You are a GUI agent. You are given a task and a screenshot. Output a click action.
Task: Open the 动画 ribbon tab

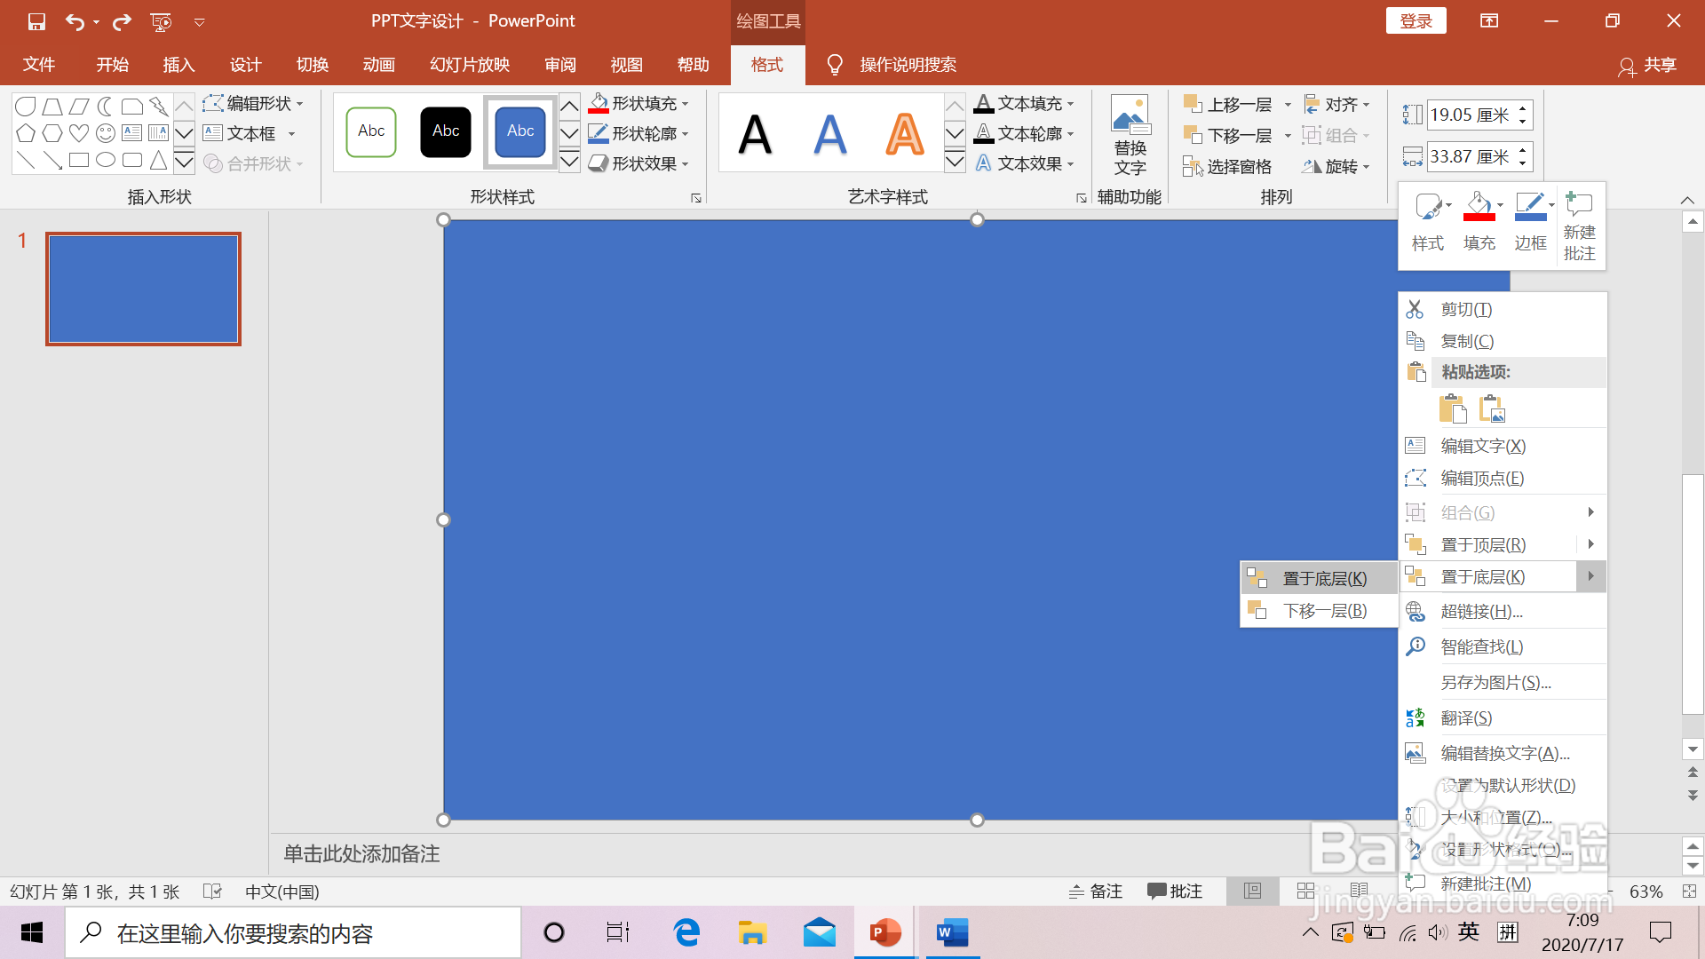[378, 65]
